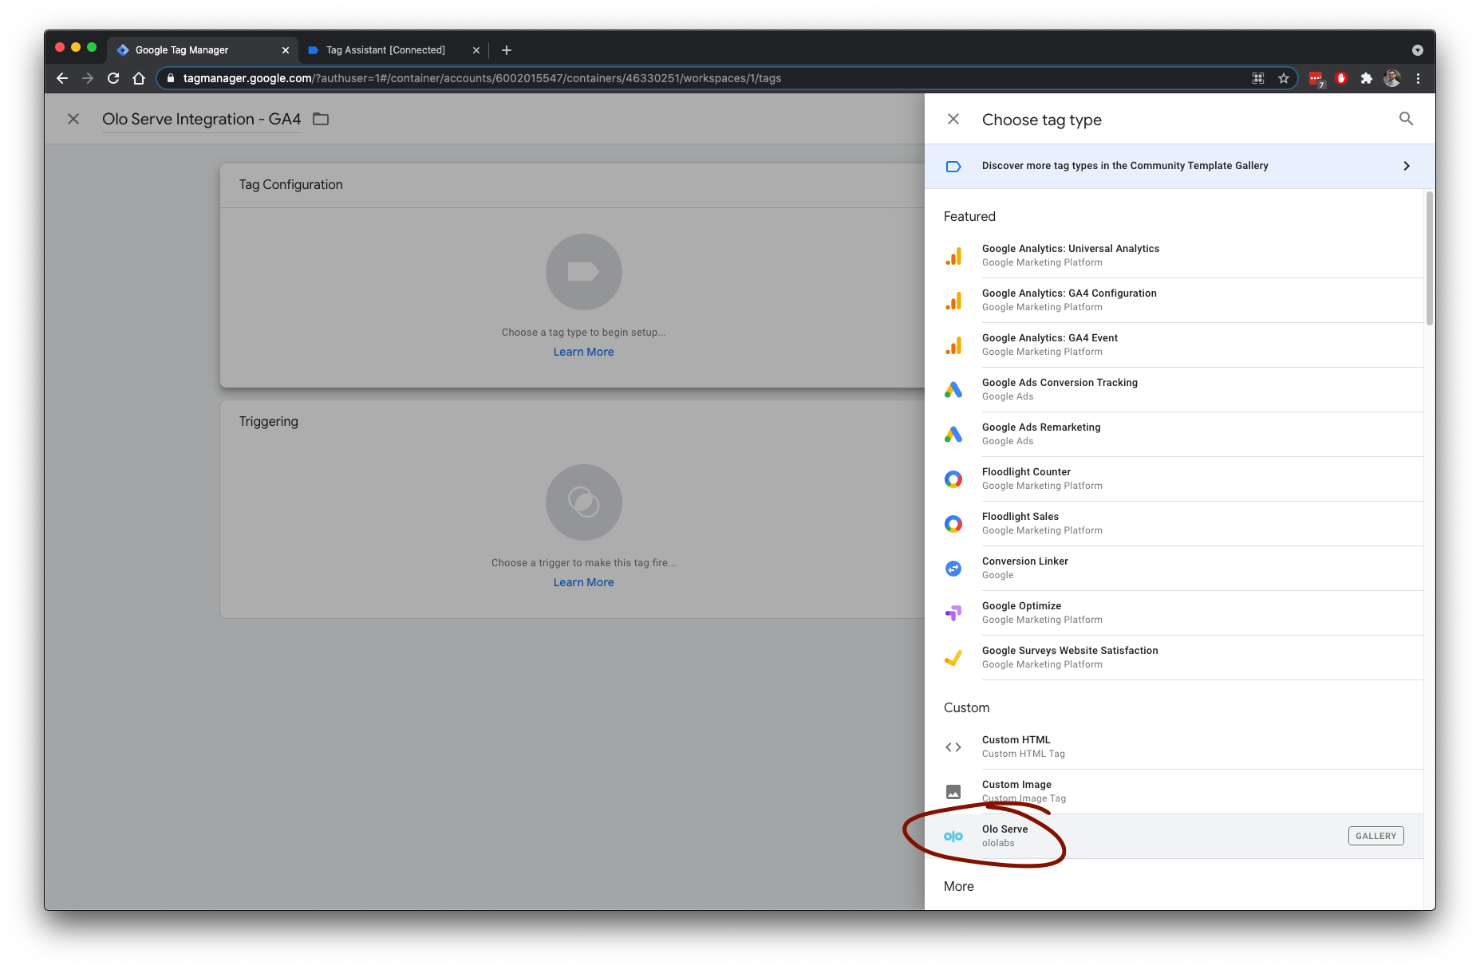1480x969 pixels.
Task: Select the Olo Serve logo icon
Action: tap(953, 837)
